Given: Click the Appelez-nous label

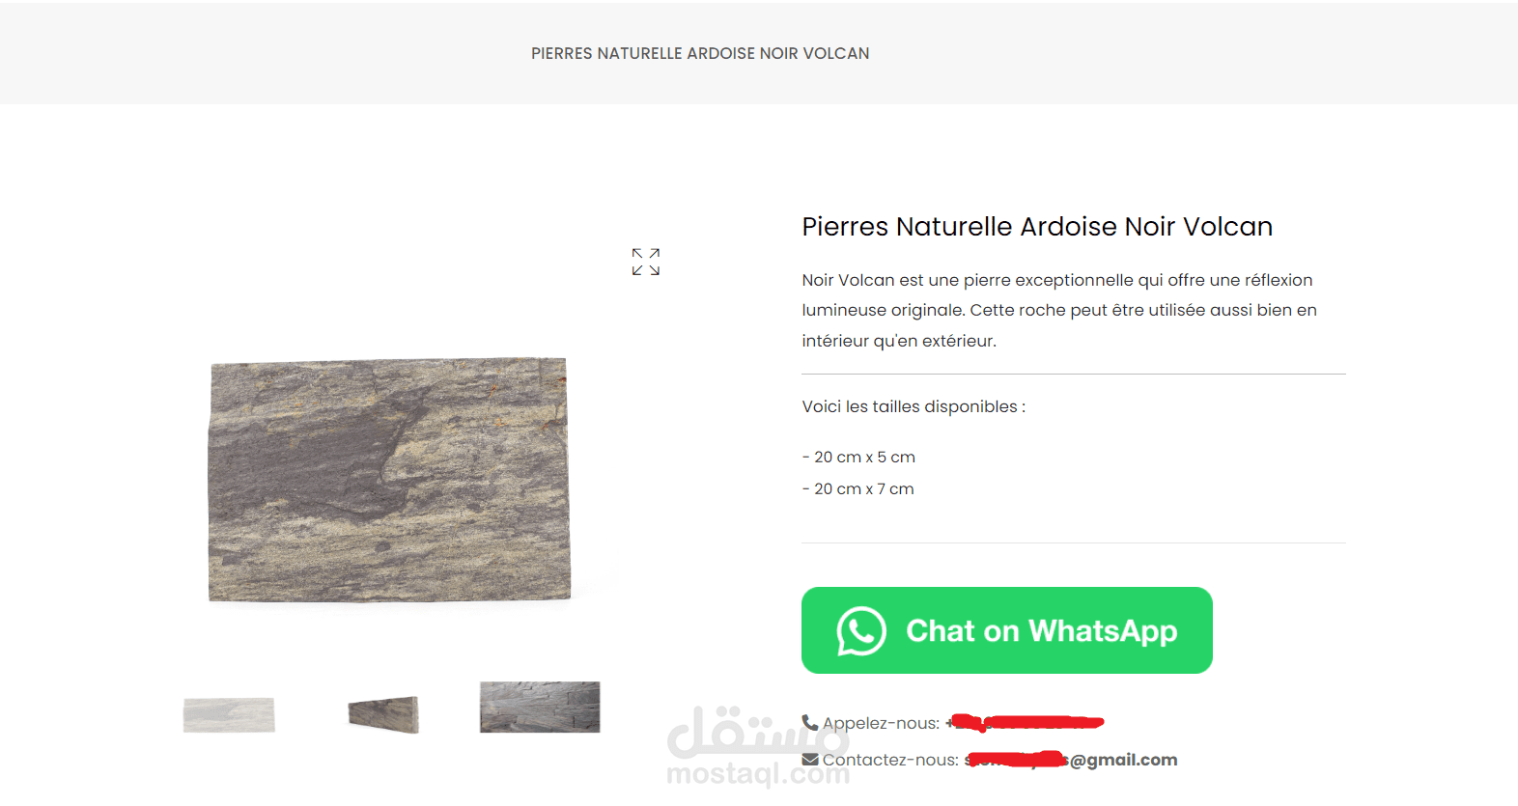Looking at the screenshot, I should pos(881,723).
